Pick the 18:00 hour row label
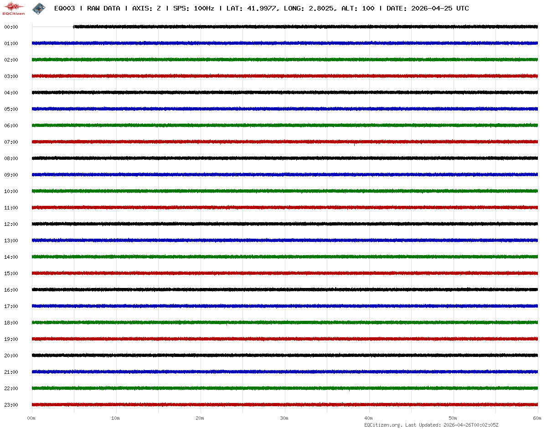The image size is (547, 429). point(11,323)
